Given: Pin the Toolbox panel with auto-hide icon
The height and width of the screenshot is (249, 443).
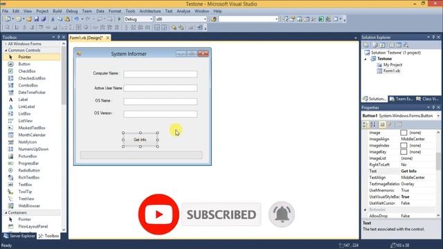Looking at the screenshot, I should [58, 37].
